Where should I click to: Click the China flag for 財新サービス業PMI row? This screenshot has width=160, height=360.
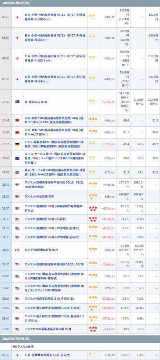click(17, 132)
